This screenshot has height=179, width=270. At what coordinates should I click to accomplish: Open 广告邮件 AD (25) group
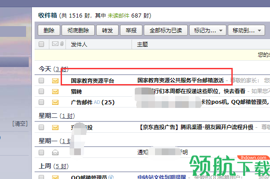(x=93, y=103)
